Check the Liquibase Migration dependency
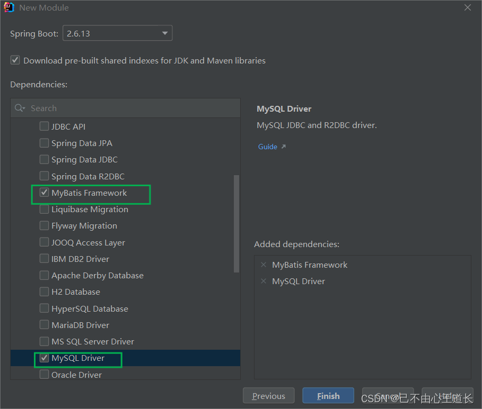The width and height of the screenshot is (482, 409). tap(44, 209)
